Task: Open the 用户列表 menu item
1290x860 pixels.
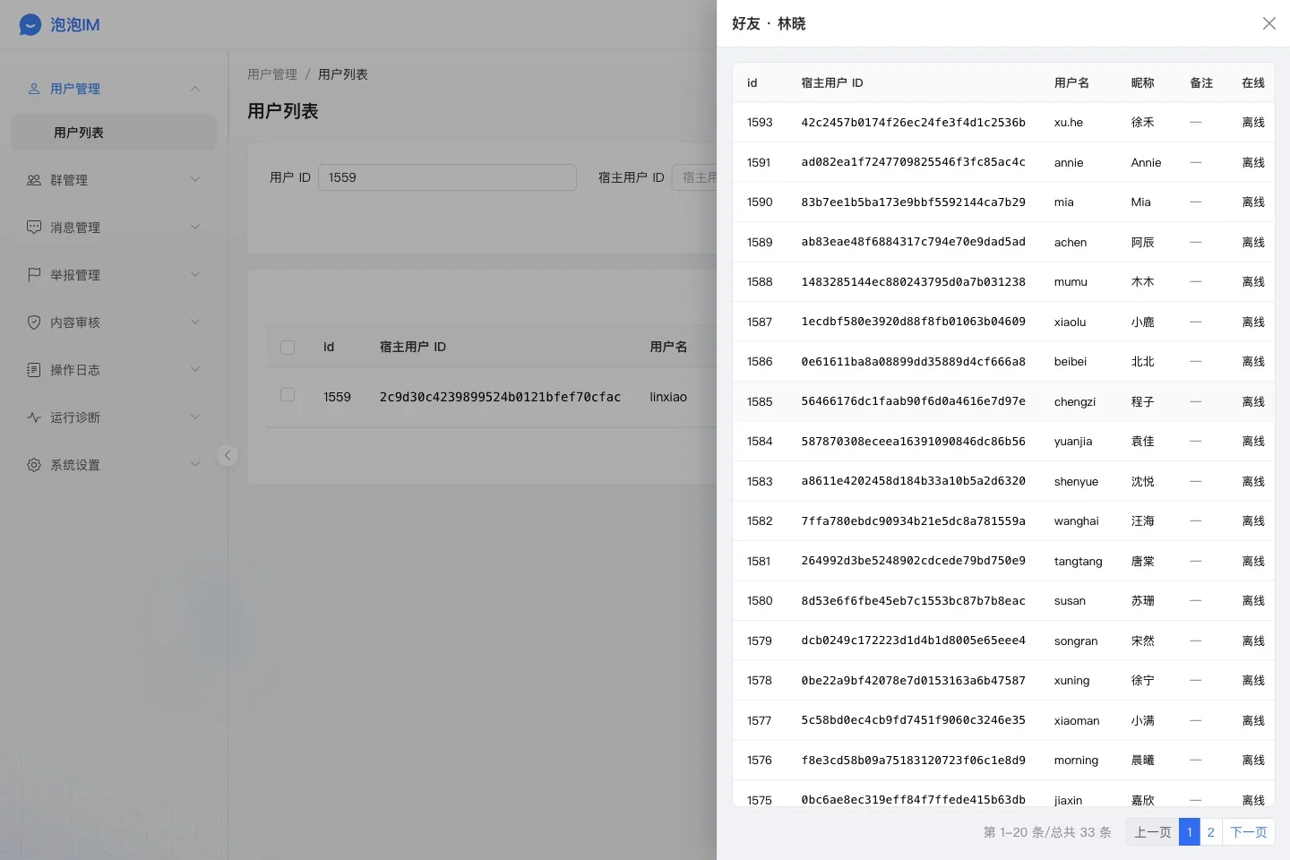Action: pyautogui.click(x=114, y=133)
